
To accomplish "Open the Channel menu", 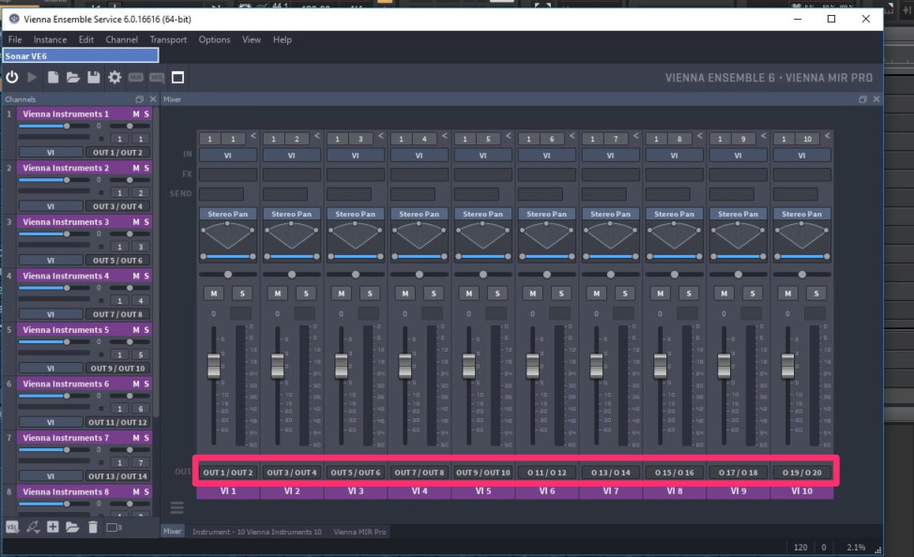I will pyautogui.click(x=121, y=39).
